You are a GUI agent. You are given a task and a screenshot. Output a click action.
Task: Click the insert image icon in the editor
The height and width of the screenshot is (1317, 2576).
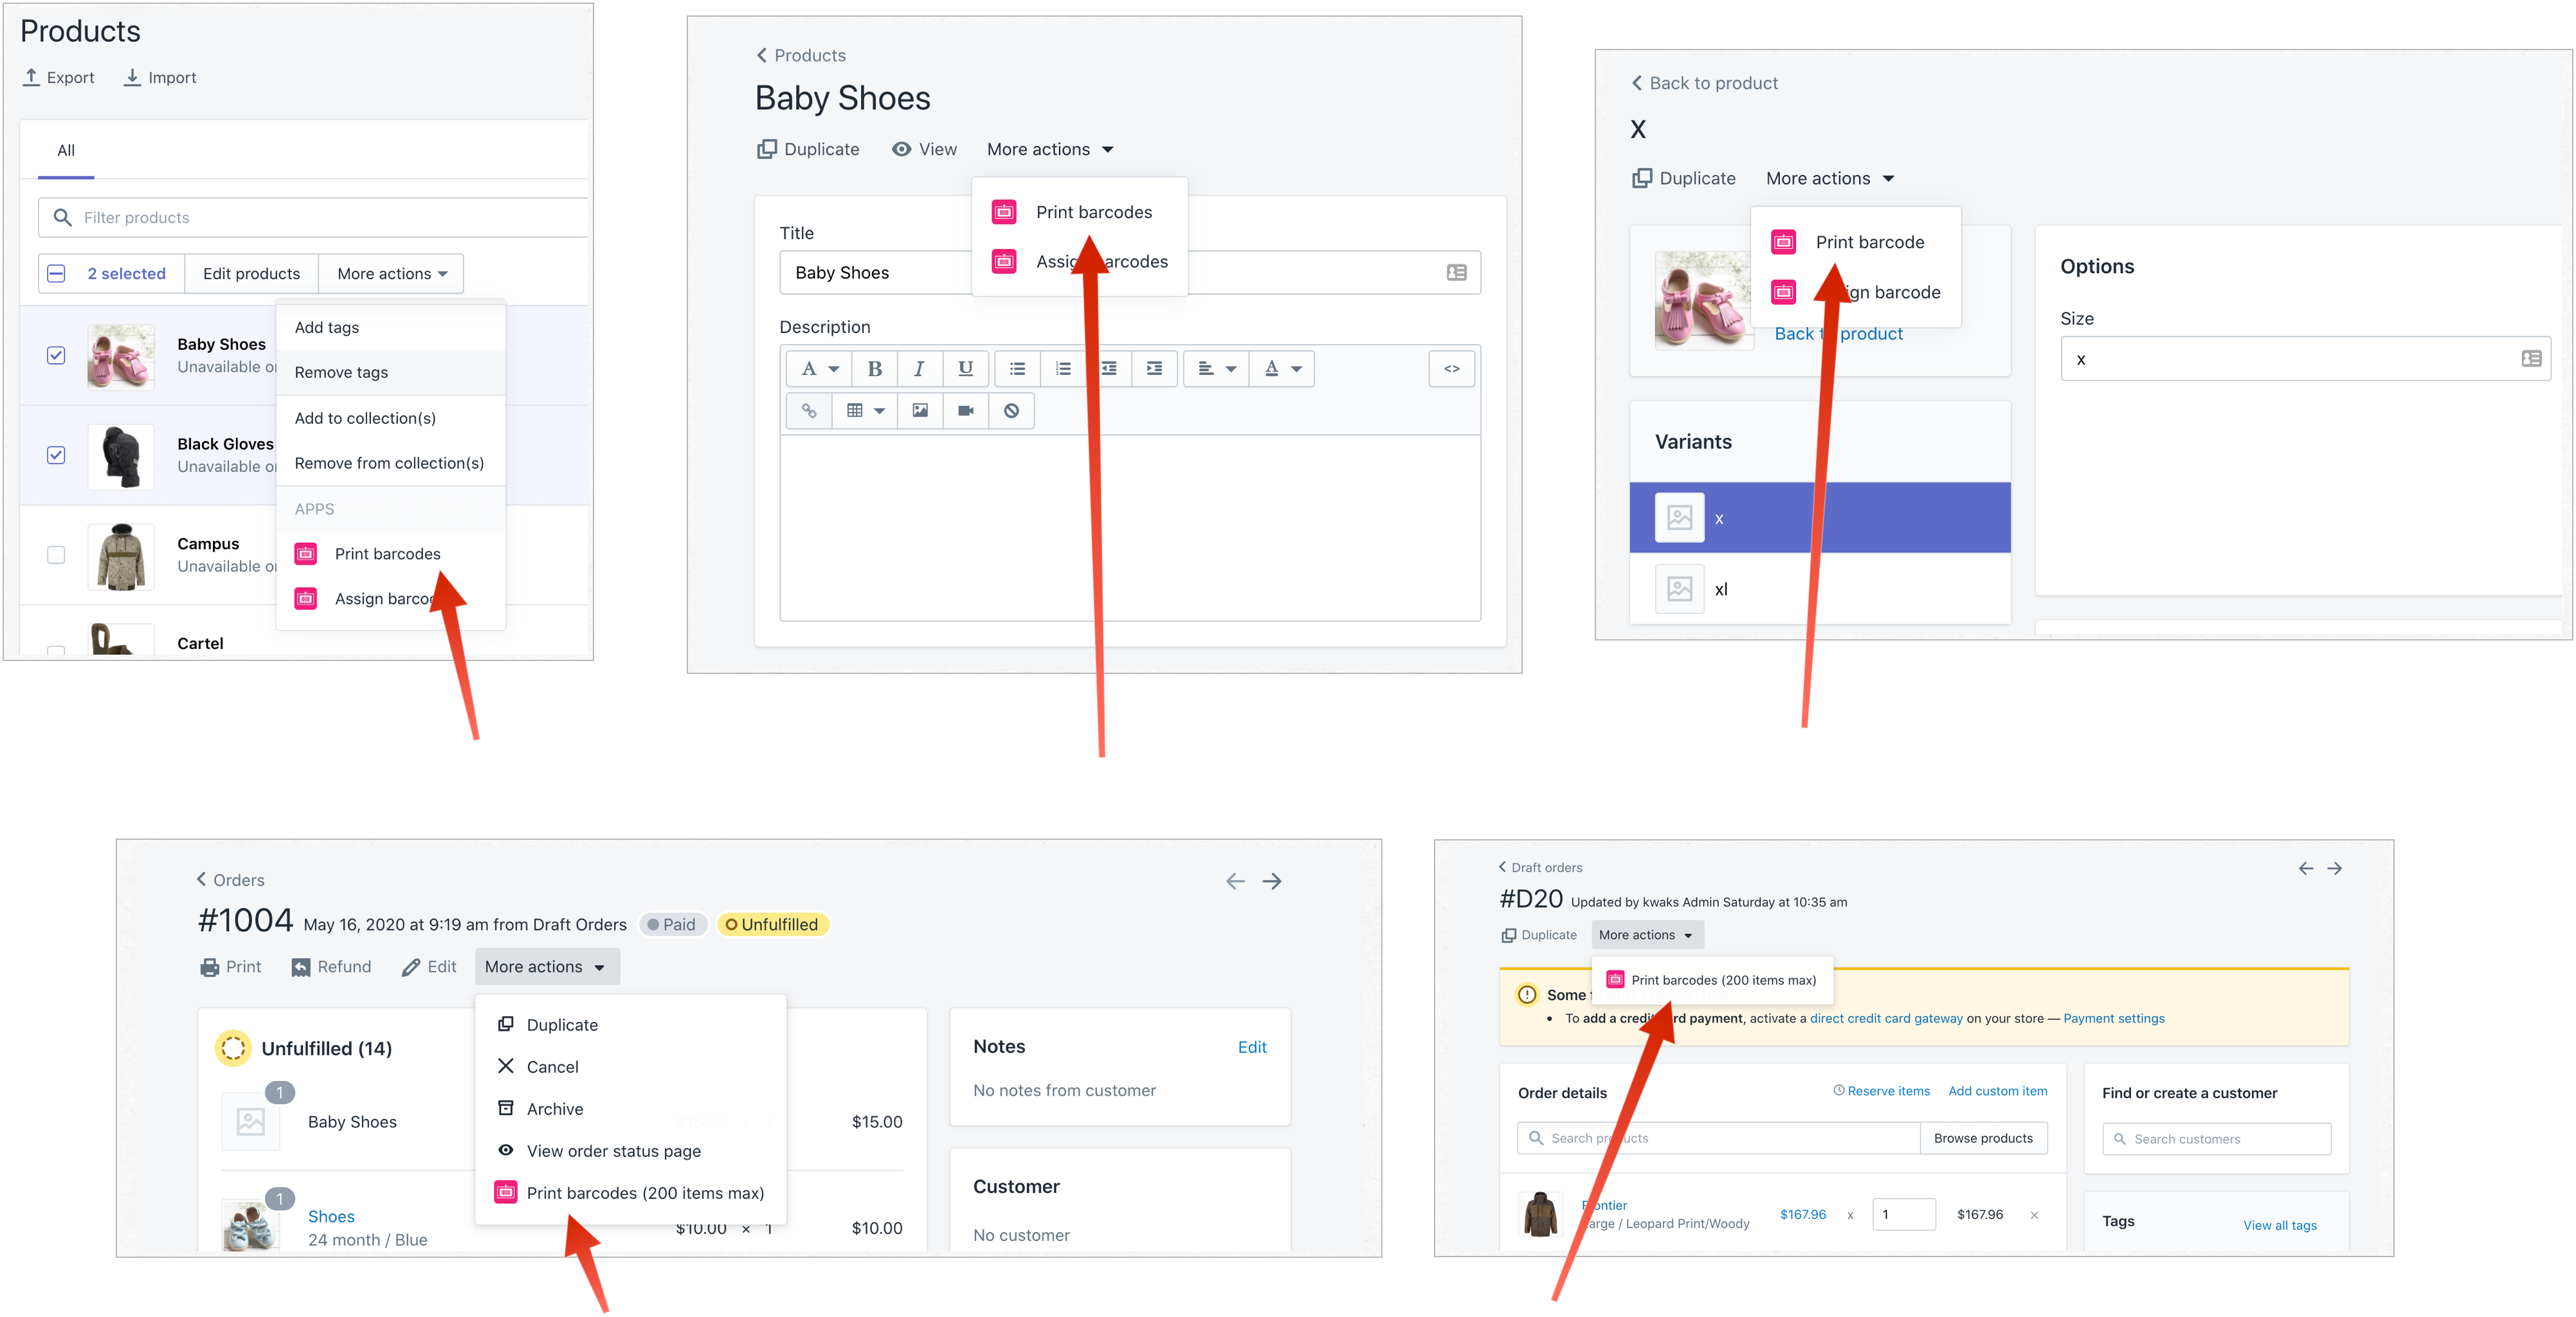click(920, 411)
